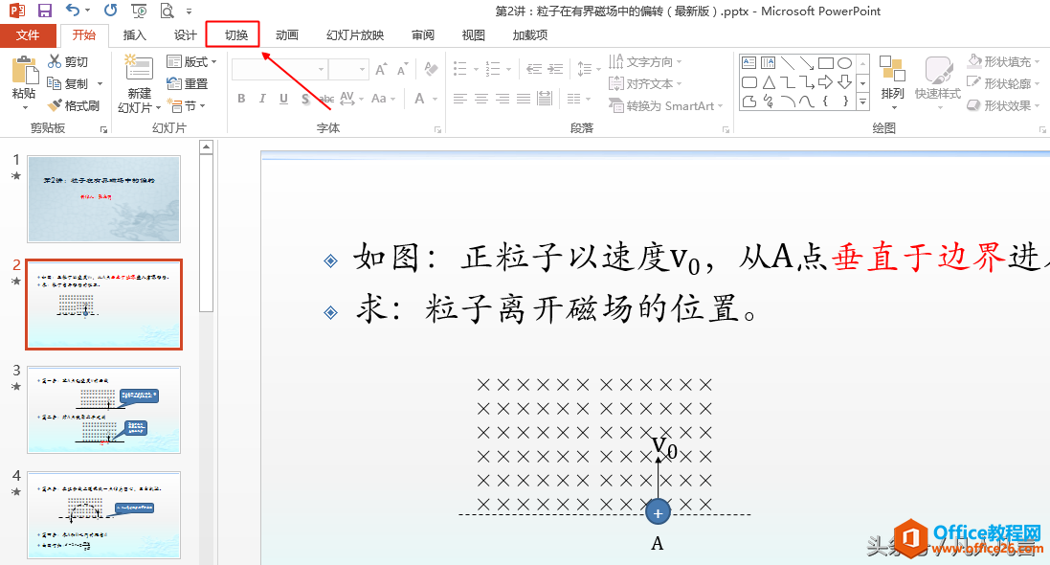Select the isosceles triangle shape
Screen dimensions: 1050x565
point(769,82)
